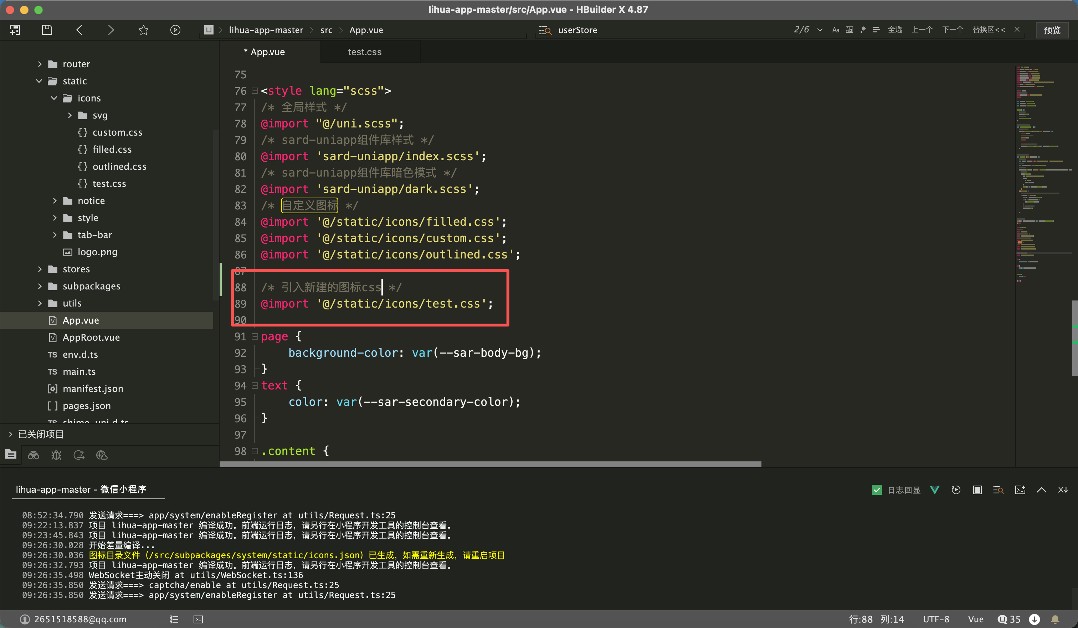Screen dimensions: 1078x628
Task: Click the save file icon in toolbar
Action: (47, 30)
